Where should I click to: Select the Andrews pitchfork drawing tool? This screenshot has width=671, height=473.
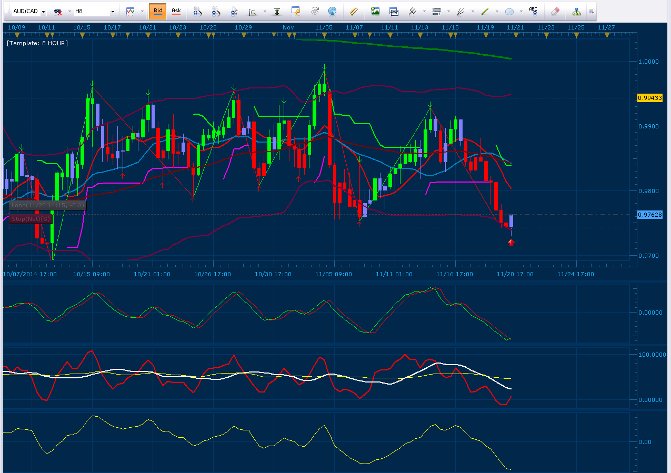(413, 11)
